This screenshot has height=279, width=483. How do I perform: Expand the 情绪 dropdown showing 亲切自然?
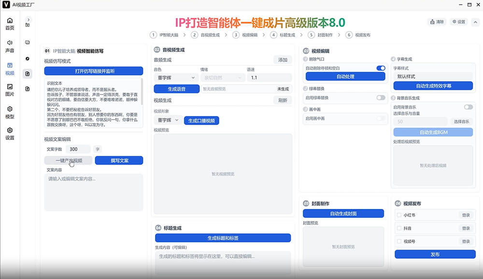pos(222,77)
